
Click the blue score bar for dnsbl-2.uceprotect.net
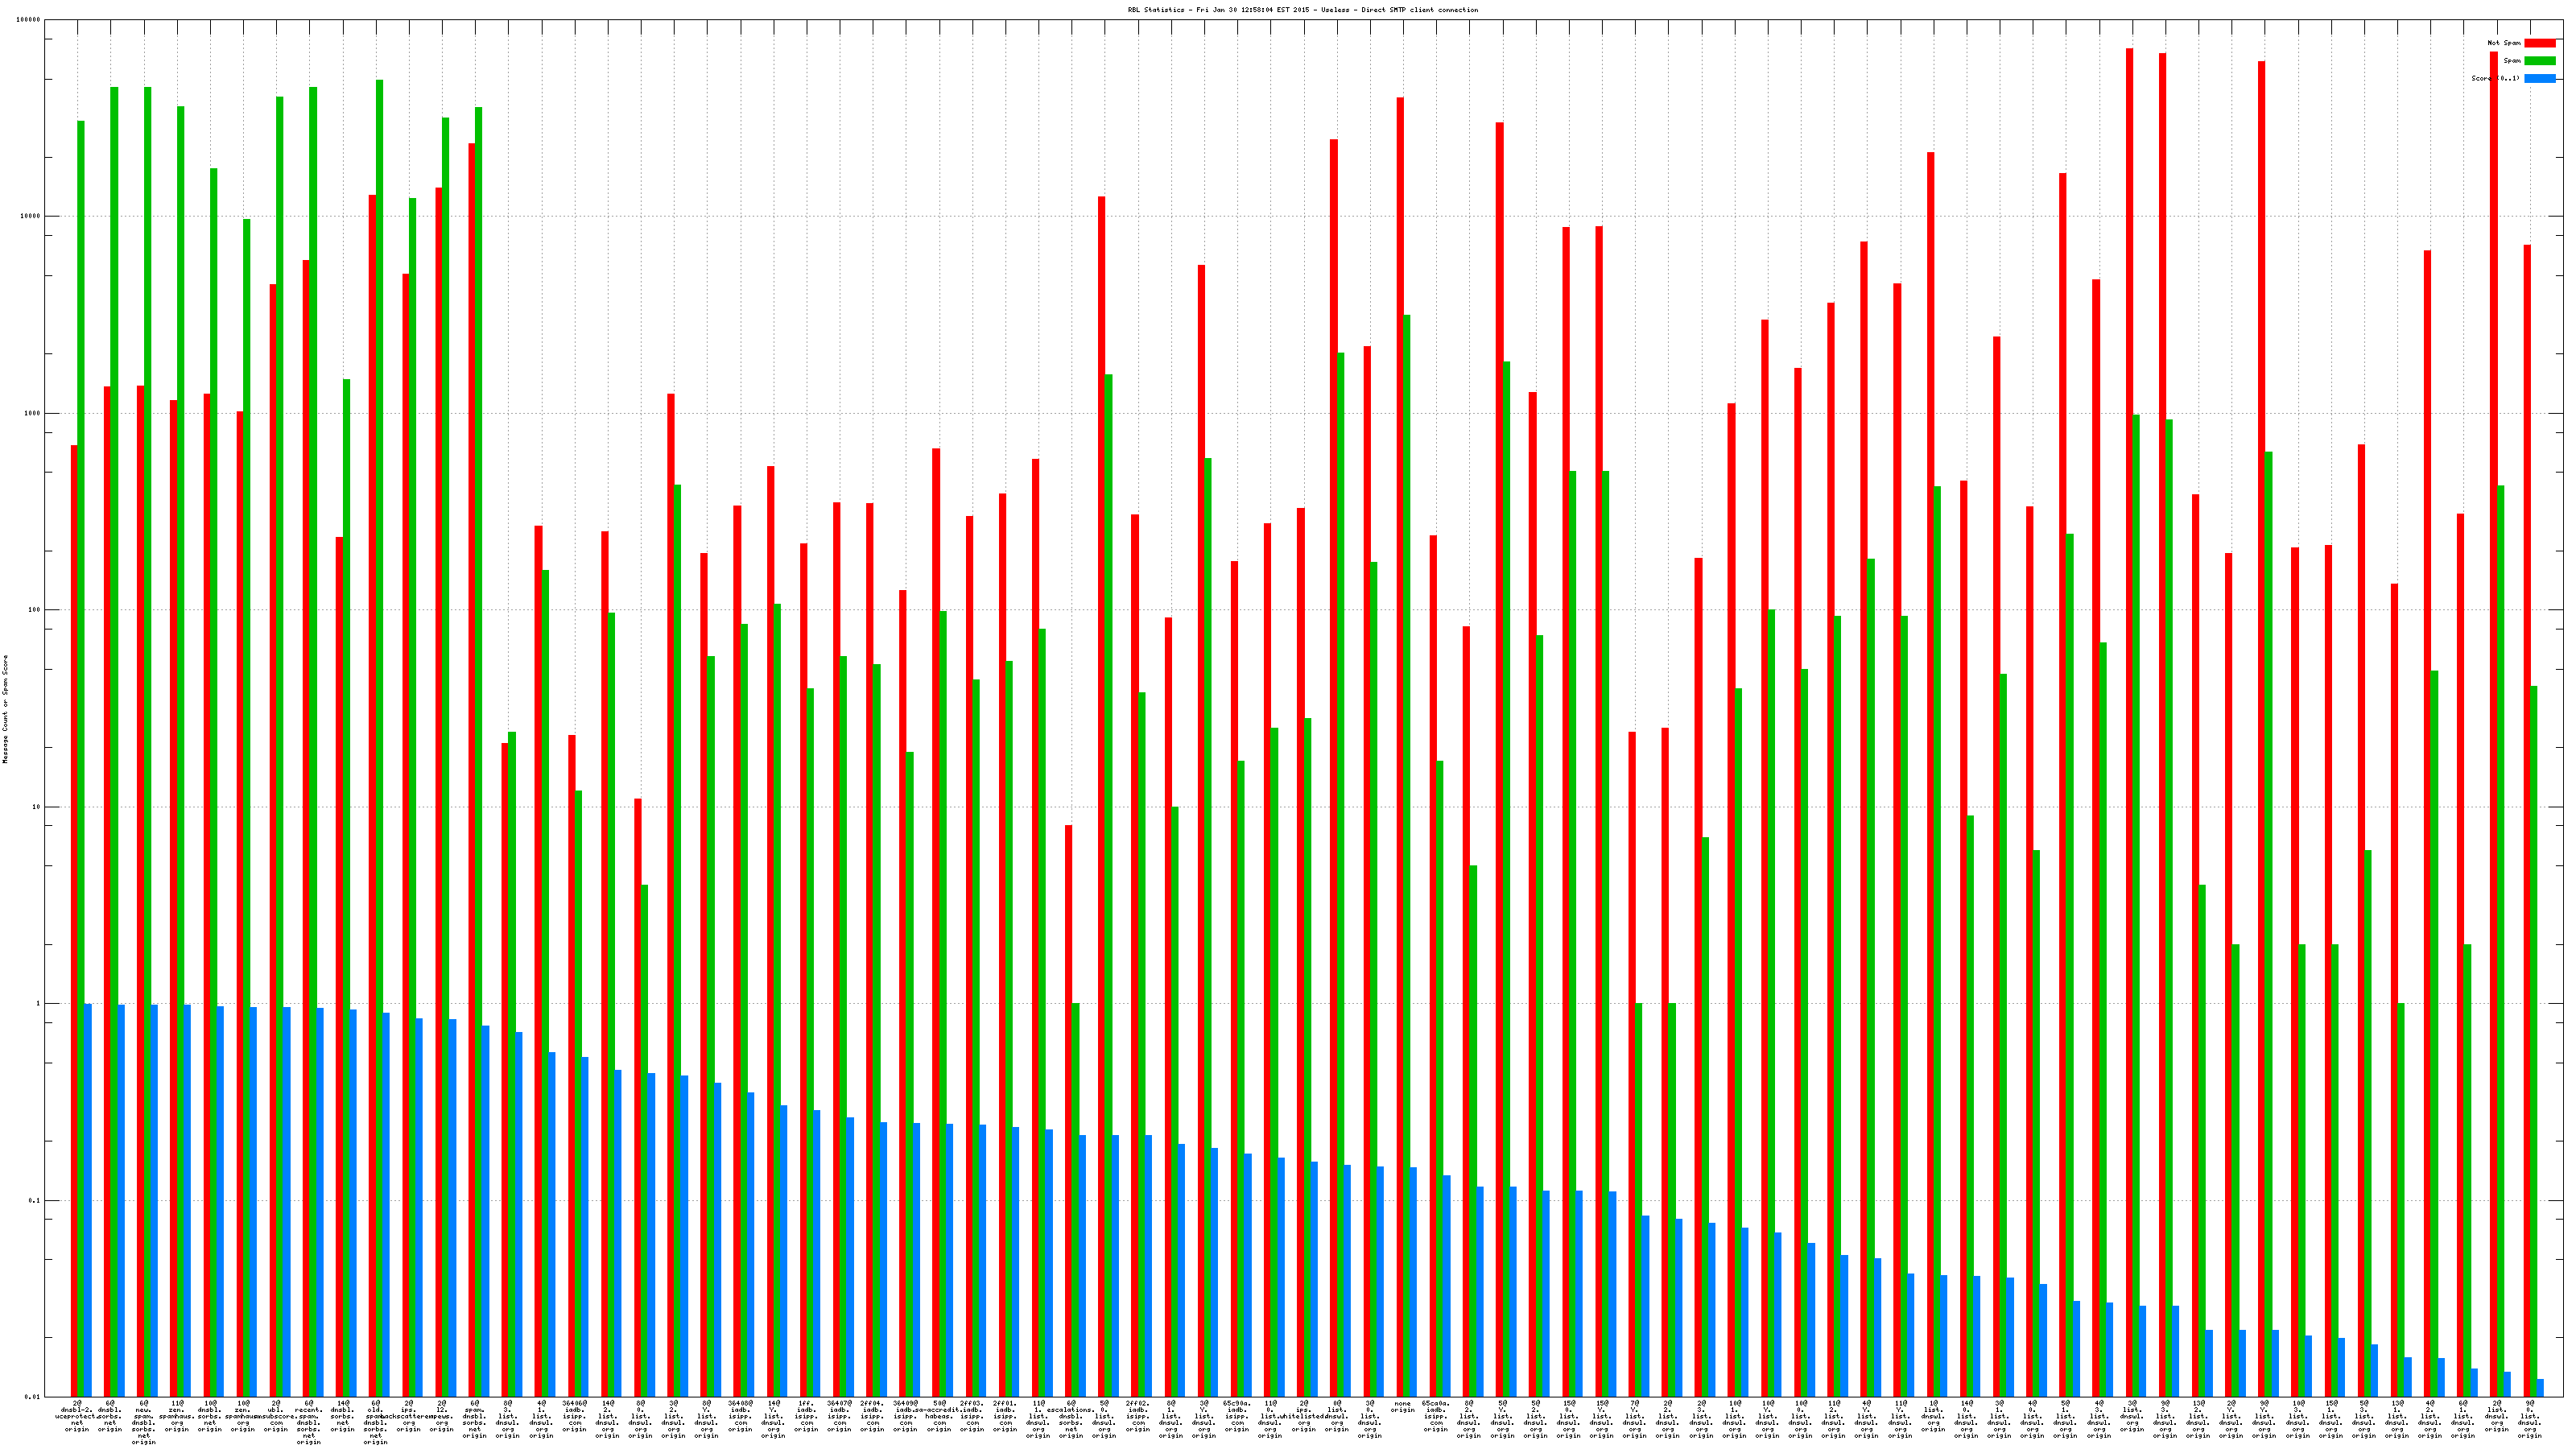pos(88,1200)
